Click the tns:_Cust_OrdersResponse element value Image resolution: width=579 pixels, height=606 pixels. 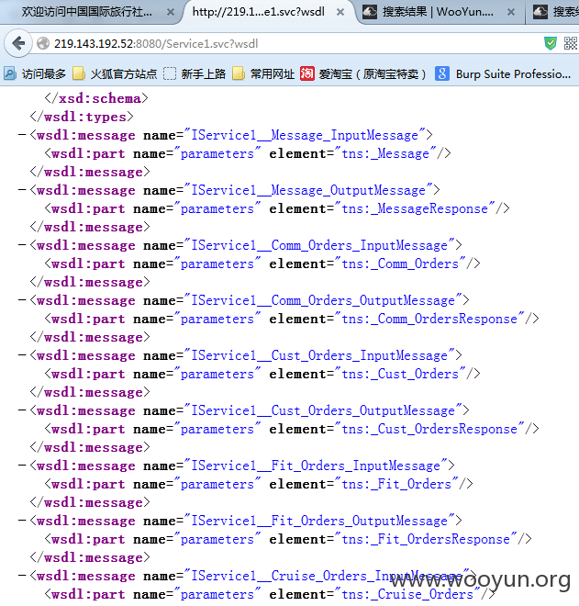point(429,429)
